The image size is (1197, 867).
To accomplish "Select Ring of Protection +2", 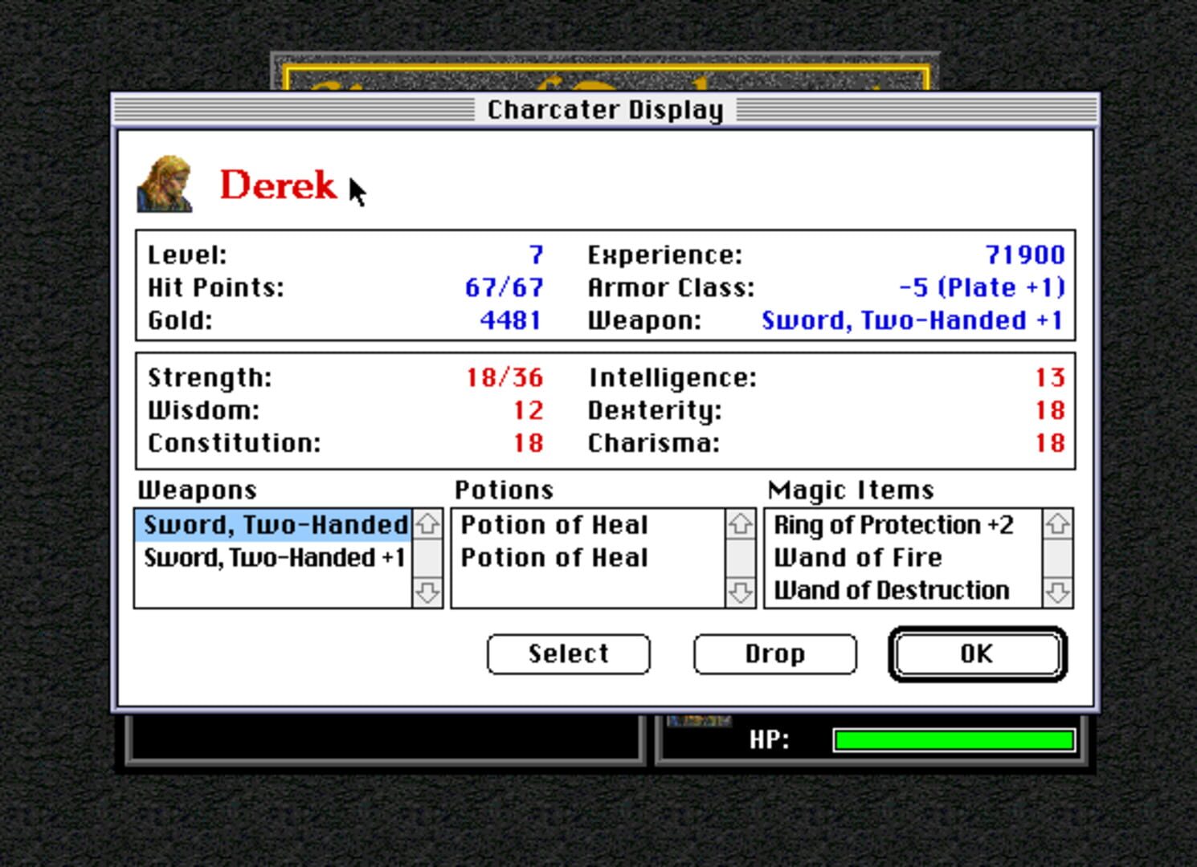I will pyautogui.click(x=892, y=524).
